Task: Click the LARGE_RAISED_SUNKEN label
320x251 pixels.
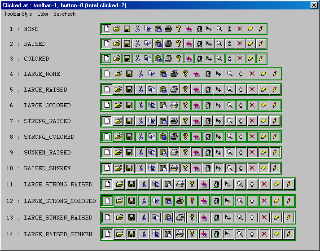Action: 58,234
